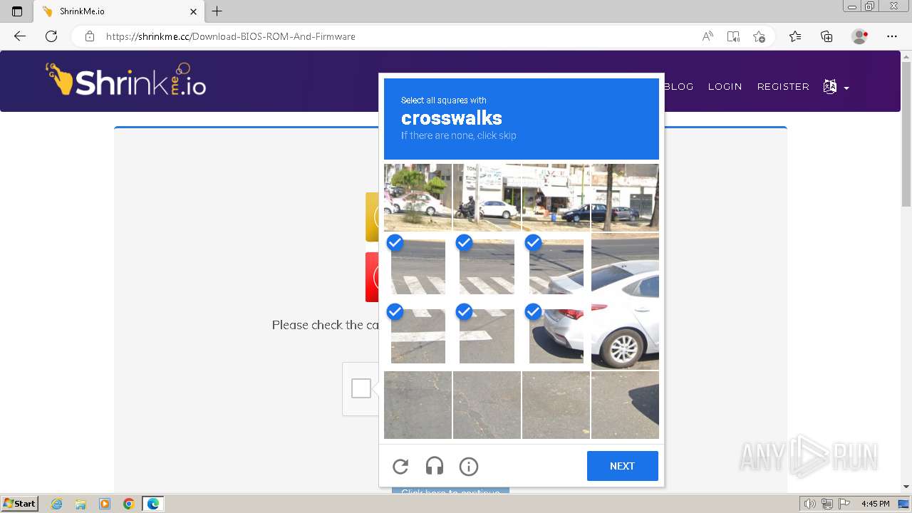Open volume control in system tray

[810, 504]
